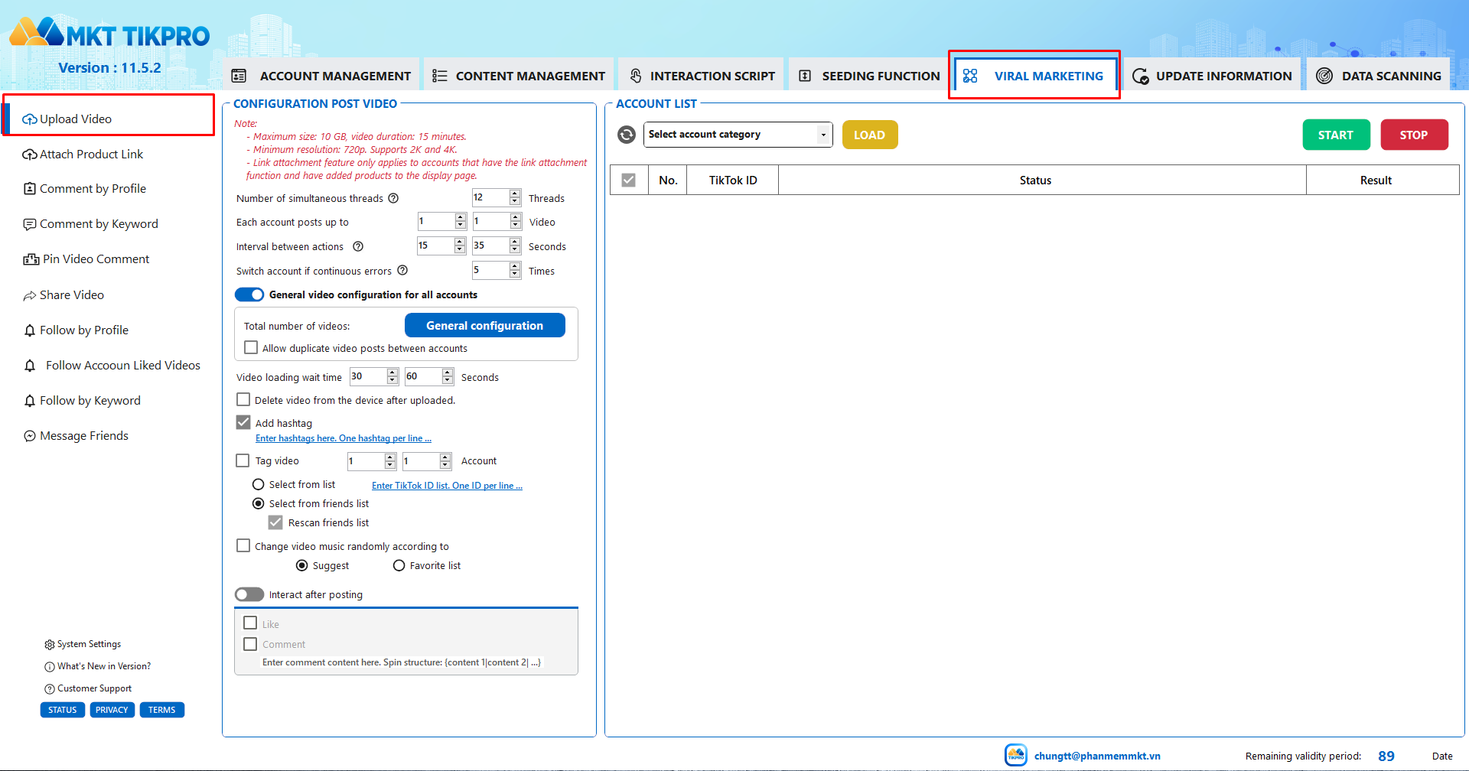This screenshot has width=1469, height=771.
Task: Check the Tag video checkbox
Action: (243, 460)
